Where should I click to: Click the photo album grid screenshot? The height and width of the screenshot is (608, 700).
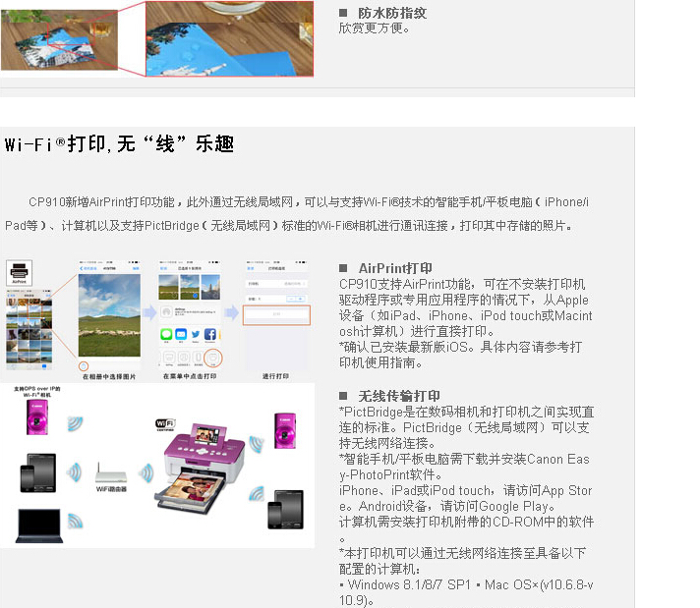pyautogui.click(x=29, y=328)
